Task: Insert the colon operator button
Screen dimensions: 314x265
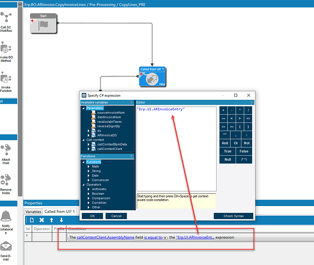Action: point(247,135)
